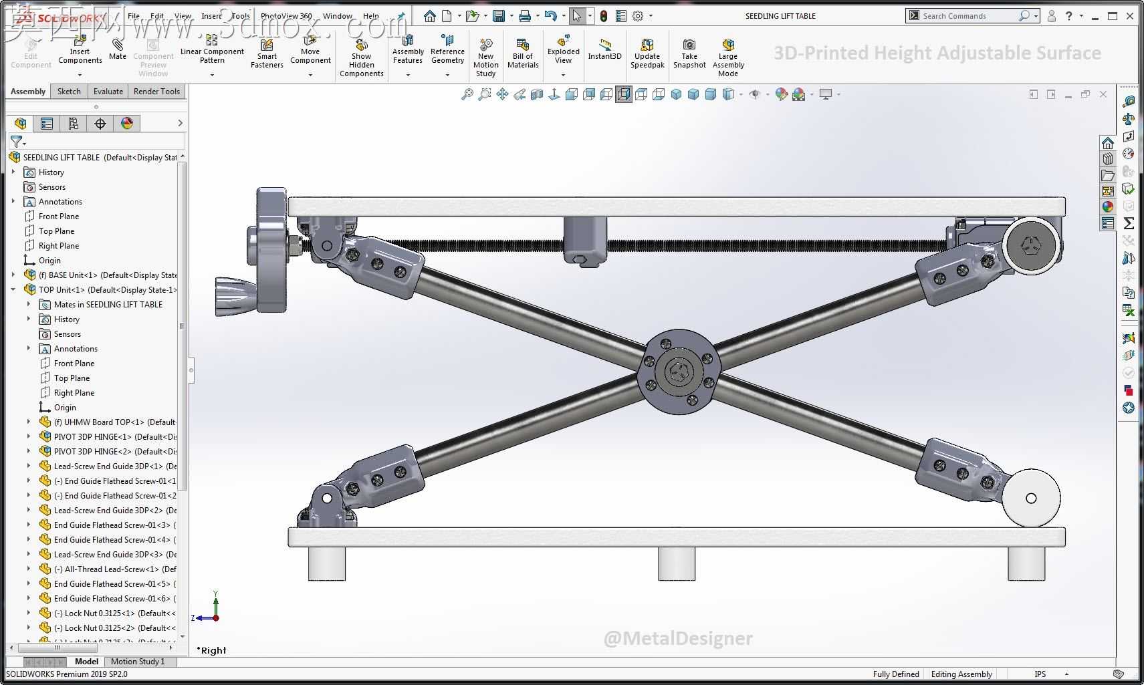The image size is (1144, 685).
Task: Open the View Settings monitor dropdown
Action: pyautogui.click(x=838, y=94)
